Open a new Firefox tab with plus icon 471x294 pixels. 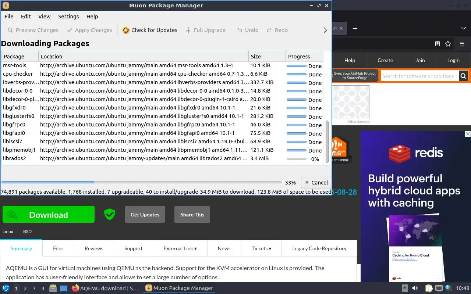[x=355, y=28]
